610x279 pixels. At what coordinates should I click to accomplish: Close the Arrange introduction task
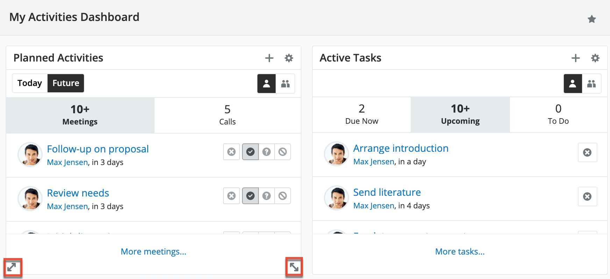tap(587, 152)
